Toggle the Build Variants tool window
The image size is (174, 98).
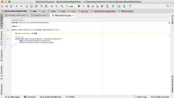coord(1,90)
